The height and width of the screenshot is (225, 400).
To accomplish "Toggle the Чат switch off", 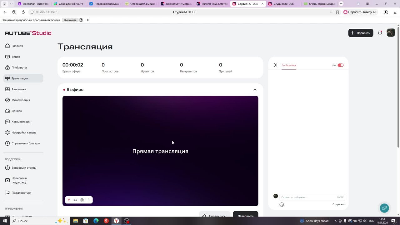I will click(x=341, y=65).
